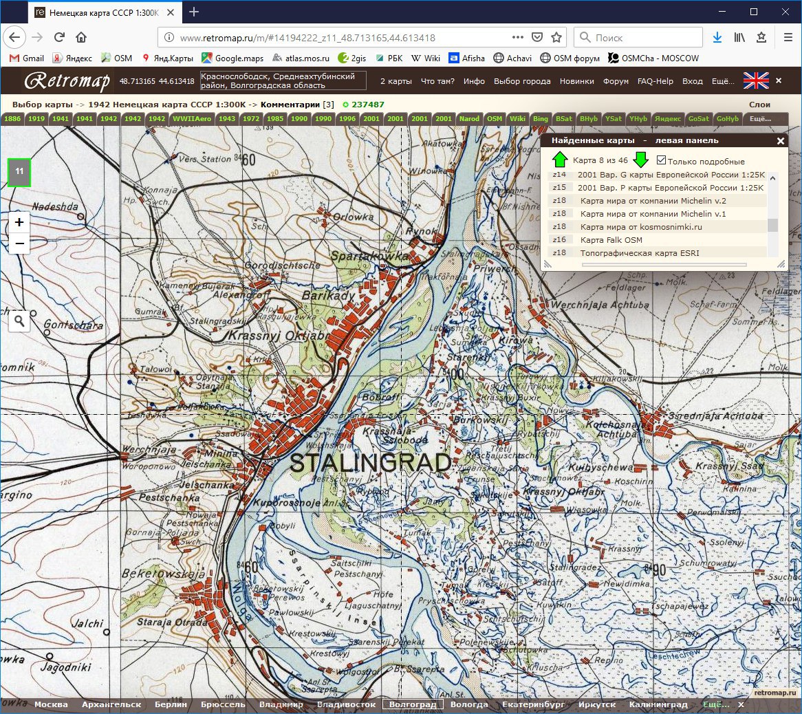The height and width of the screenshot is (714, 802).
Task: Zoom out the map with minus button
Action: 19,244
